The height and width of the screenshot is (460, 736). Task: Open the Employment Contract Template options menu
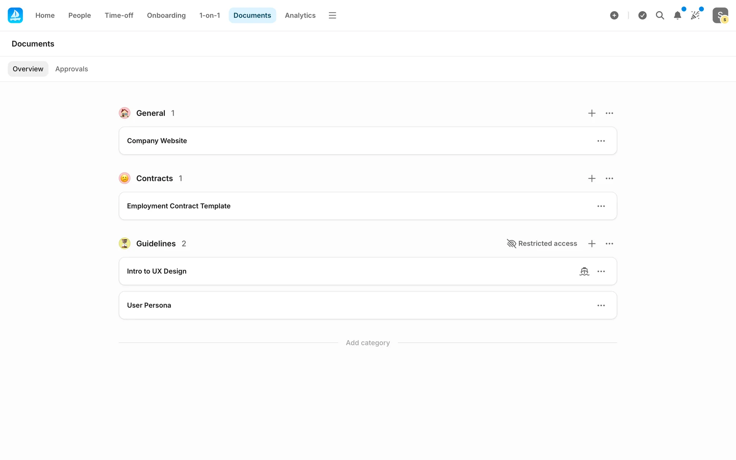[x=601, y=206]
